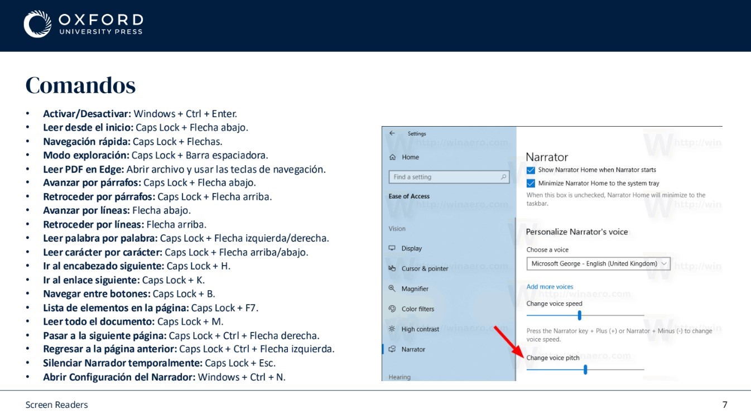This screenshot has width=751, height=419.
Task: Open the Home icon in Settings
Action: [393, 157]
